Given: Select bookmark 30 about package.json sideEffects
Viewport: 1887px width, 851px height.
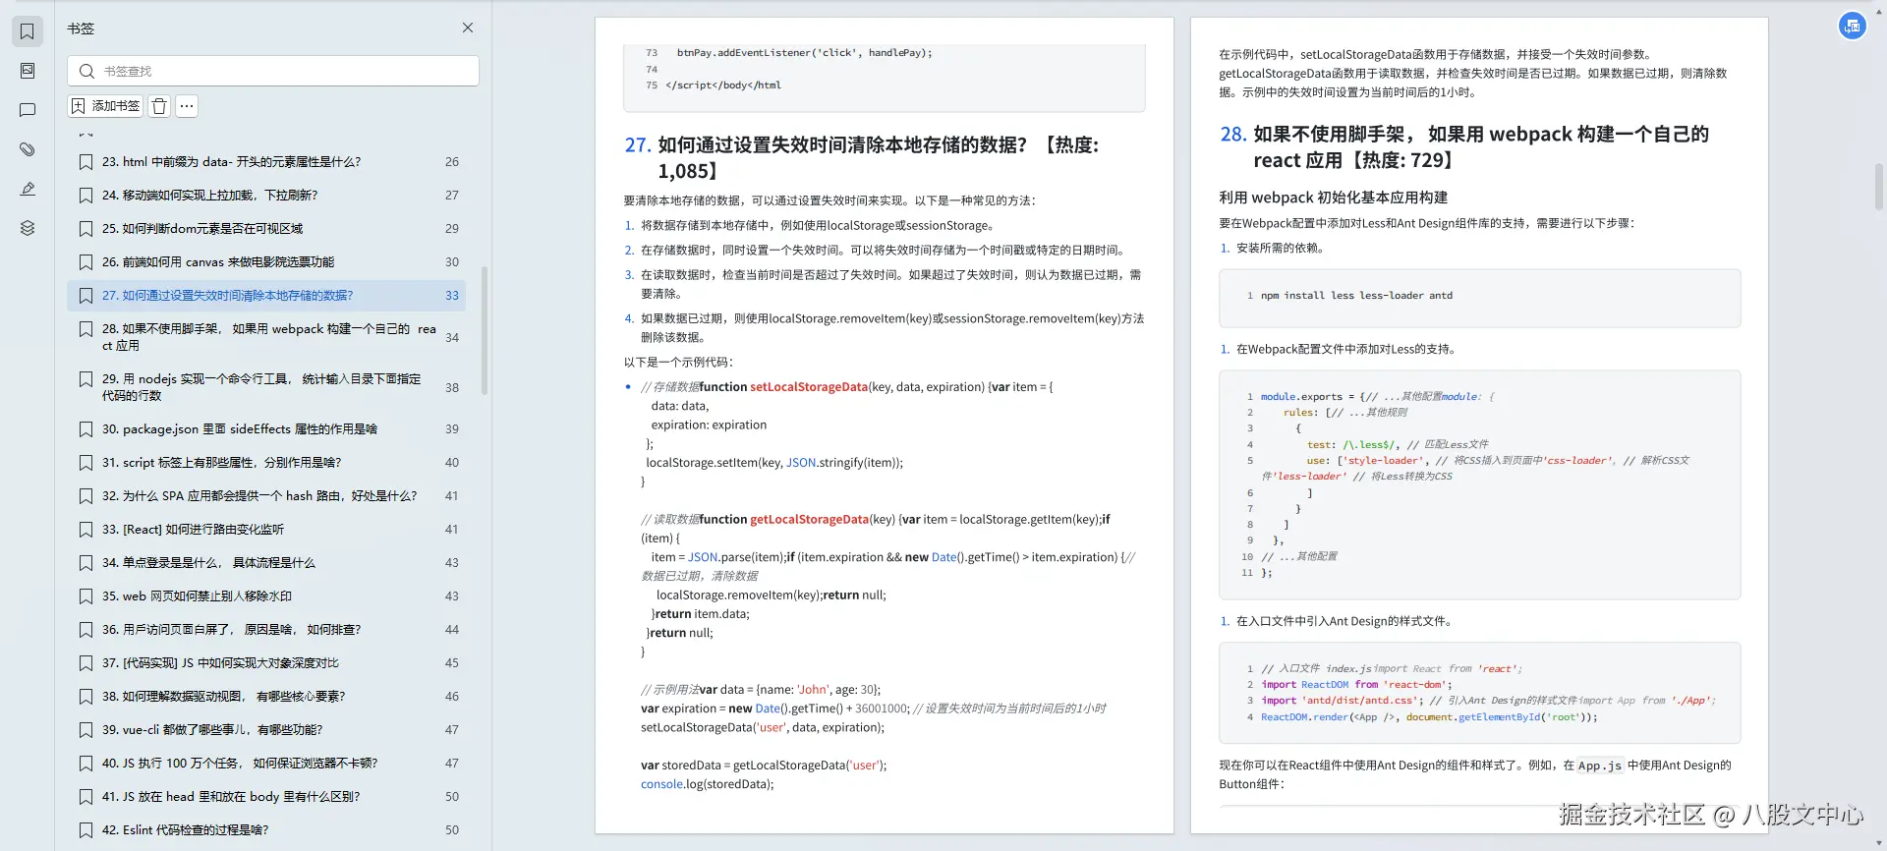Looking at the screenshot, I should pos(266,429).
